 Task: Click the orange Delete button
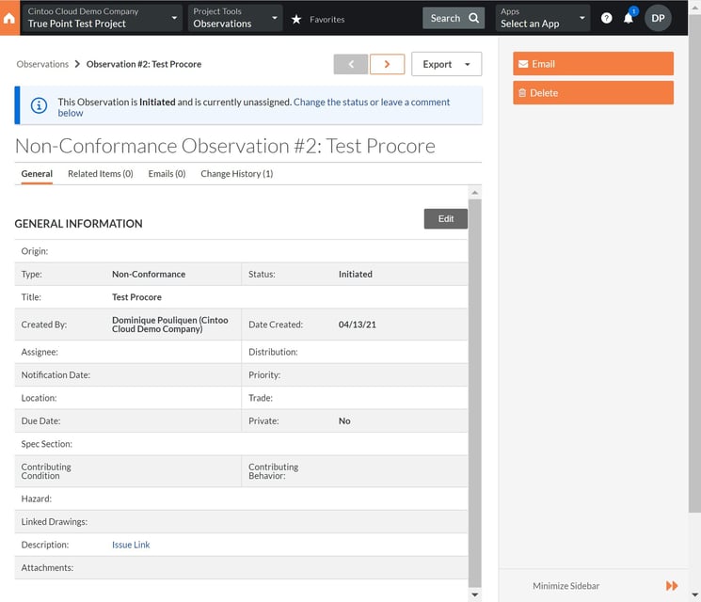pos(593,93)
